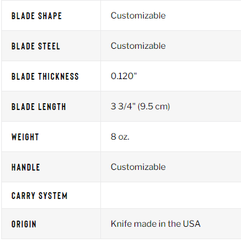Screen dimensions: 241x241
Task: Select the Knife made in the USA text
Action: click(156, 224)
